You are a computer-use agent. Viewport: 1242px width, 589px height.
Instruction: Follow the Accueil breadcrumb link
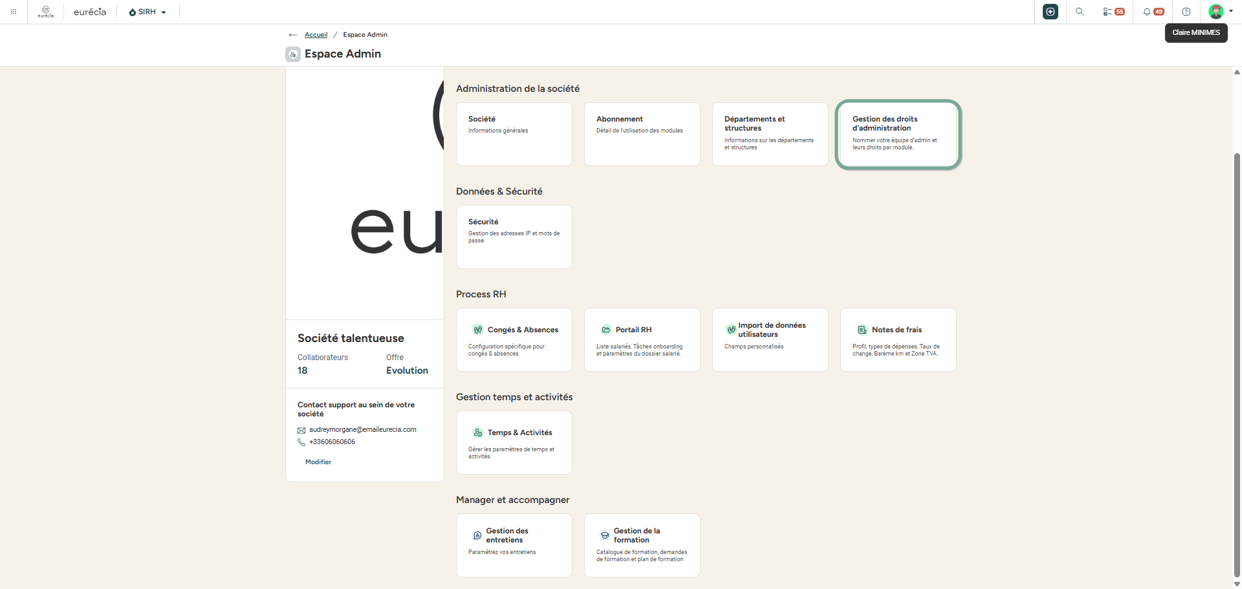316,35
